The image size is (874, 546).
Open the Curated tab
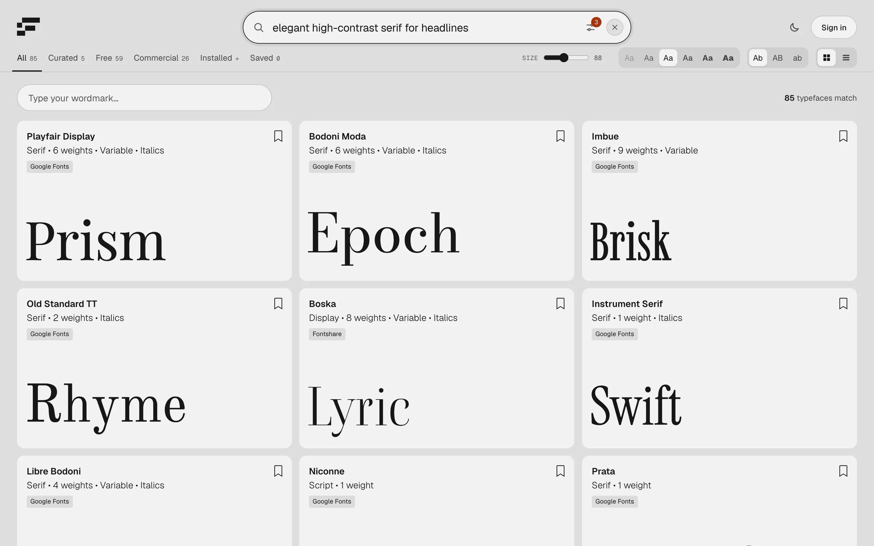pyautogui.click(x=66, y=58)
